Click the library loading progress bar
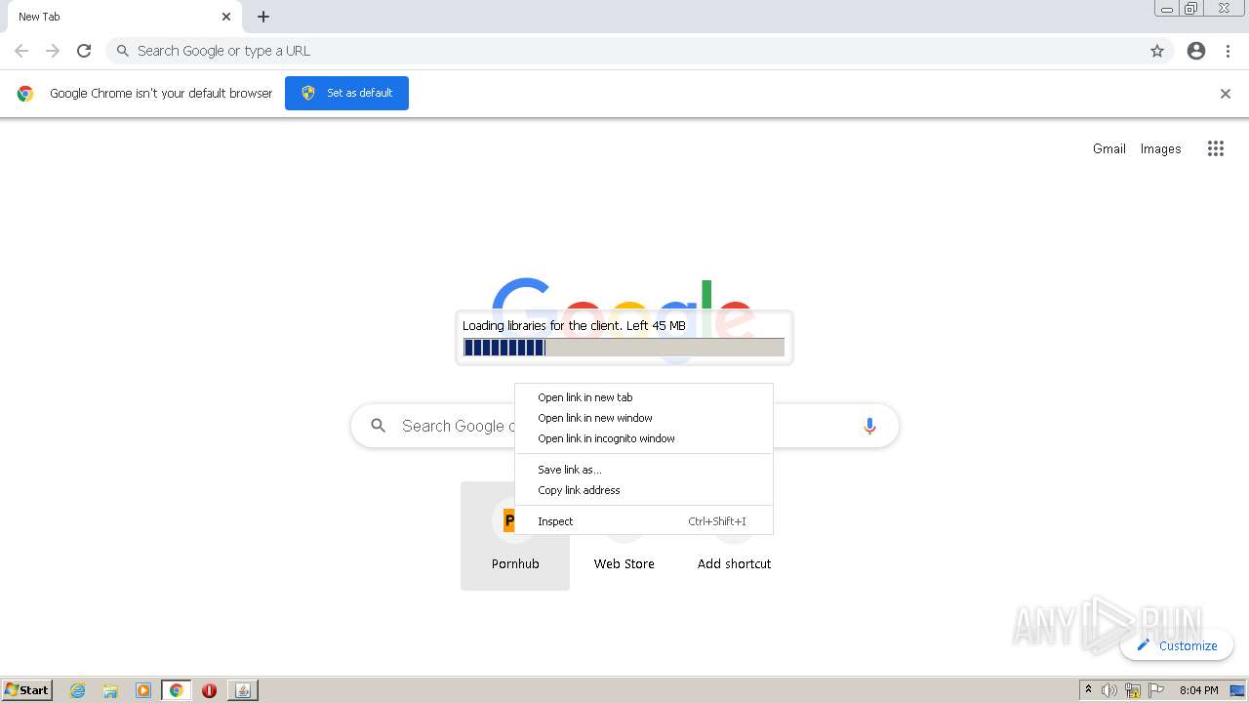This screenshot has width=1249, height=703. tap(624, 348)
